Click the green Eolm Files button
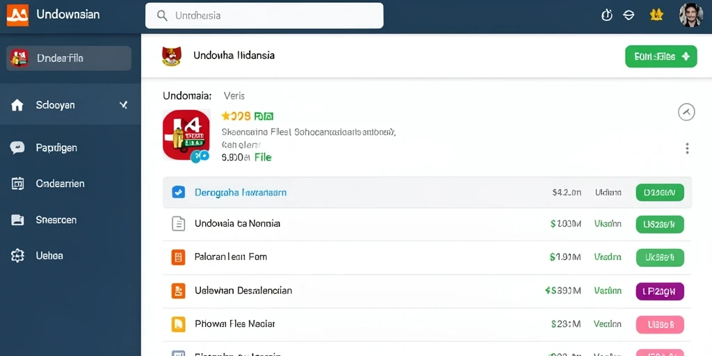The height and width of the screenshot is (356, 712). [661, 56]
